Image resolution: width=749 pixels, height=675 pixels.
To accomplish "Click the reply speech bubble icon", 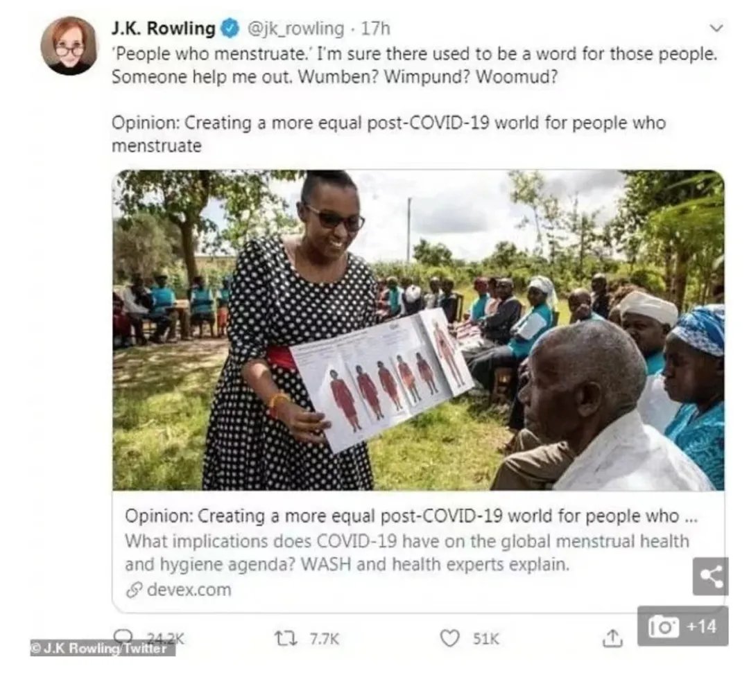I will click(x=123, y=636).
